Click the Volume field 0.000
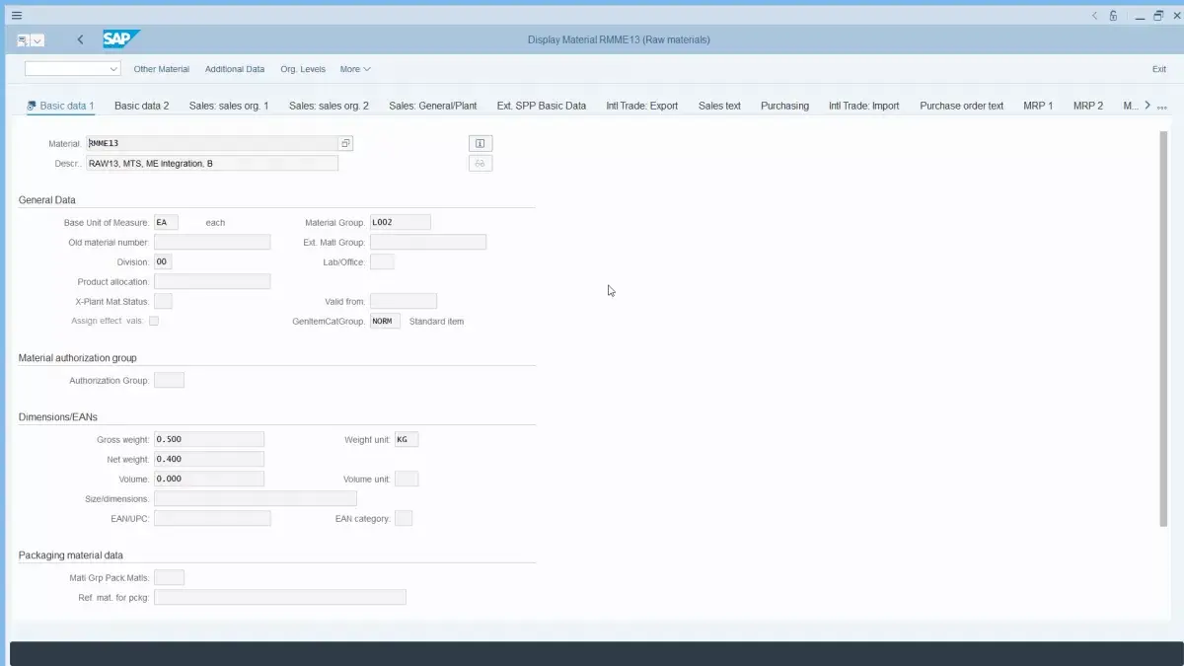 pyautogui.click(x=209, y=479)
